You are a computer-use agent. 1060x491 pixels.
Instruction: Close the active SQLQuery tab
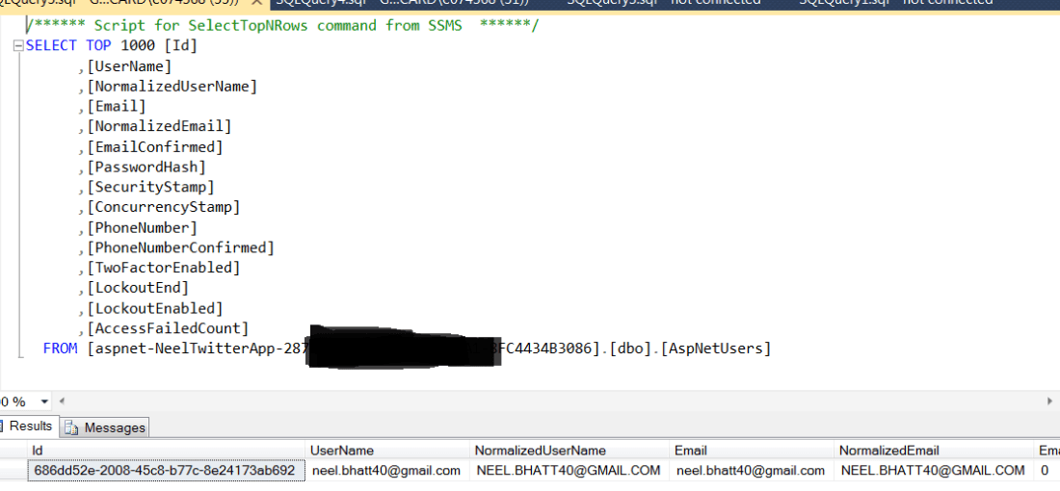pyautogui.click(x=256, y=3)
